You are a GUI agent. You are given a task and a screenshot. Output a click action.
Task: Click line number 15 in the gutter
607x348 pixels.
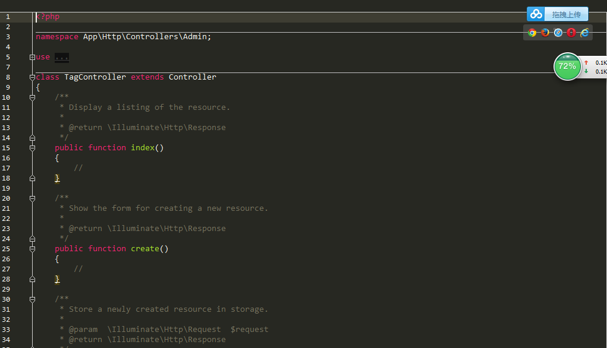6,148
